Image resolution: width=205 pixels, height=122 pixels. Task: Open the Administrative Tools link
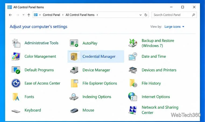coord(41,43)
